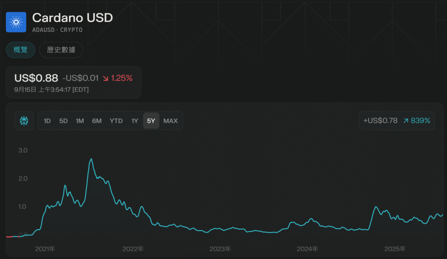Click the +US$0.78 839% gain badge
Screen dimensions: 447x259
tap(397, 121)
